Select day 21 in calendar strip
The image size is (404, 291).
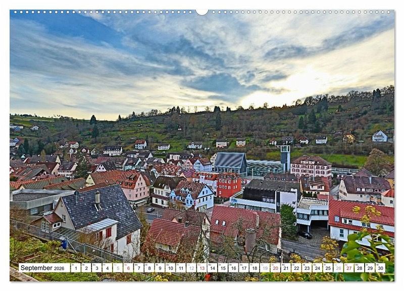286,268
